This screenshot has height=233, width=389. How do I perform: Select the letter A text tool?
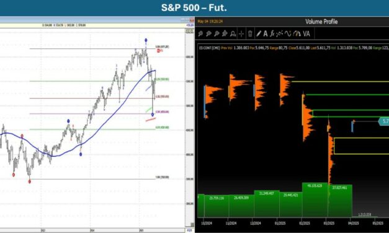point(266,33)
